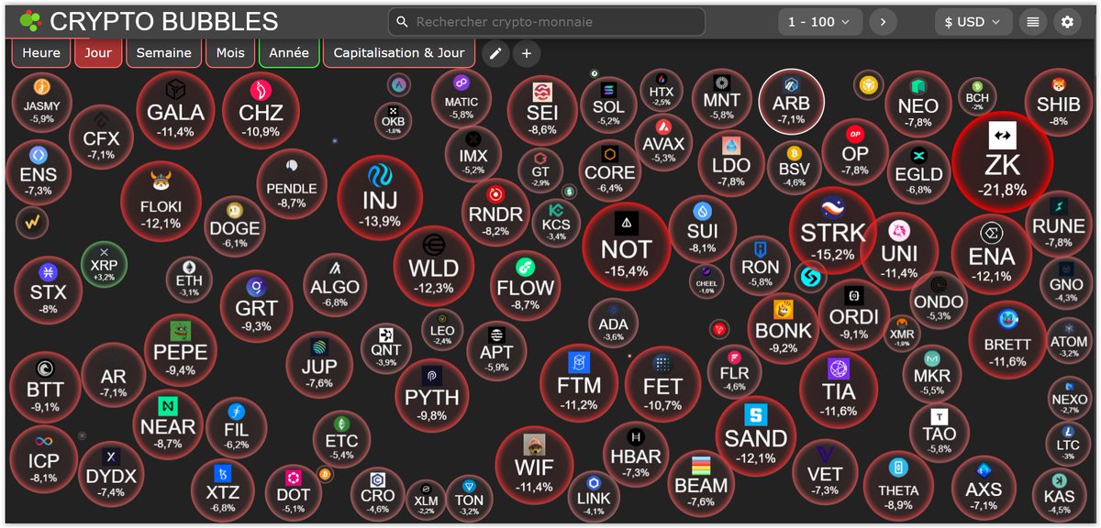Select the Année tab
Image resolution: width=1101 pixels, height=528 pixels.
(x=289, y=53)
